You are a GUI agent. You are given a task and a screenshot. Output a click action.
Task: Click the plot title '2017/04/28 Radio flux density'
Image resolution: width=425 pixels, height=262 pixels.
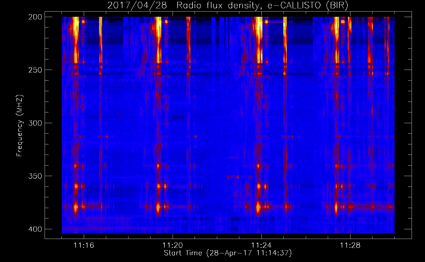[x=228, y=6]
